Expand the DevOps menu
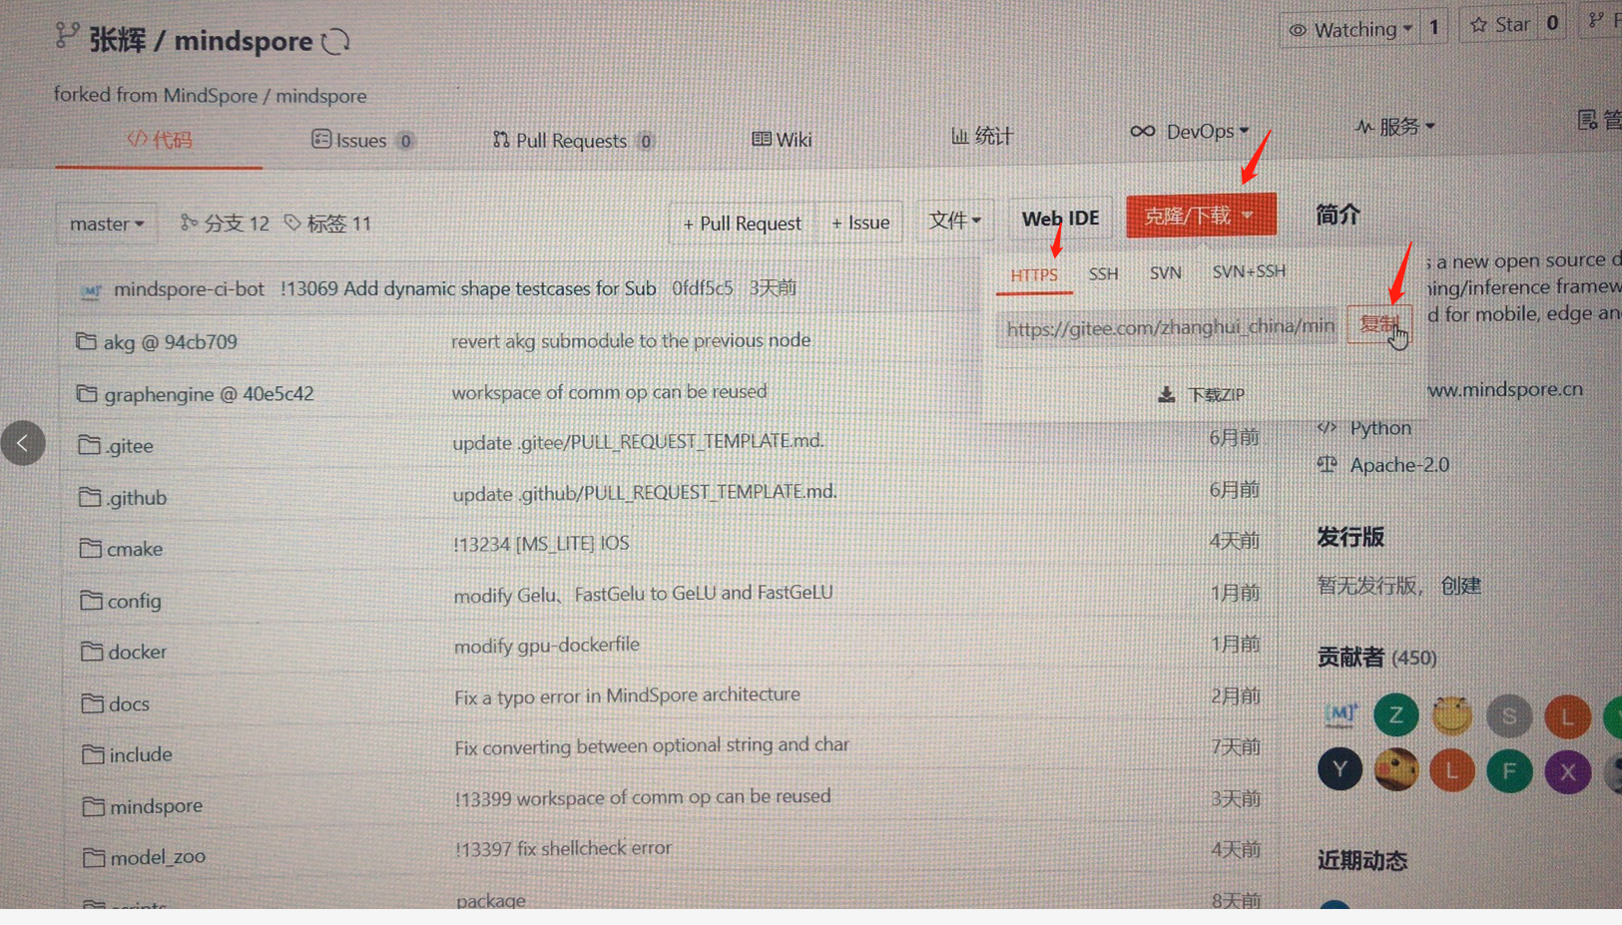The height and width of the screenshot is (925, 1622). (x=1189, y=132)
